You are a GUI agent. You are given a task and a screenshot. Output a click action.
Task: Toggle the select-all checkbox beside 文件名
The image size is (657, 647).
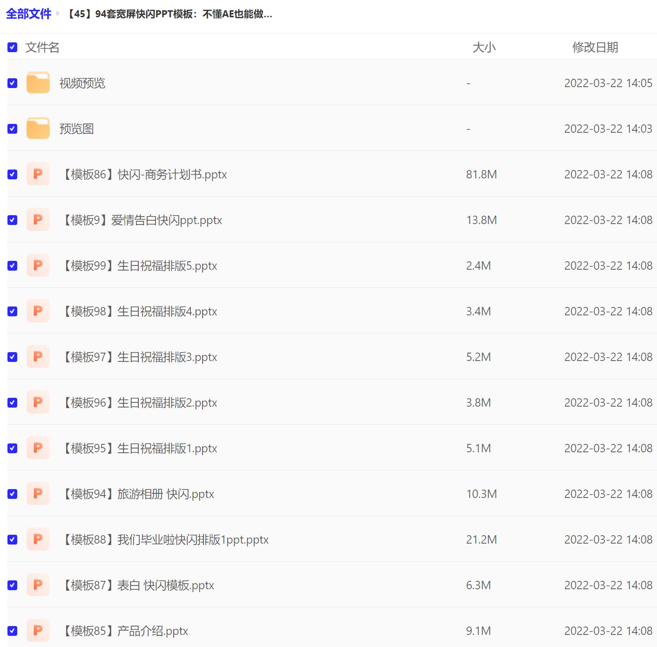click(13, 47)
